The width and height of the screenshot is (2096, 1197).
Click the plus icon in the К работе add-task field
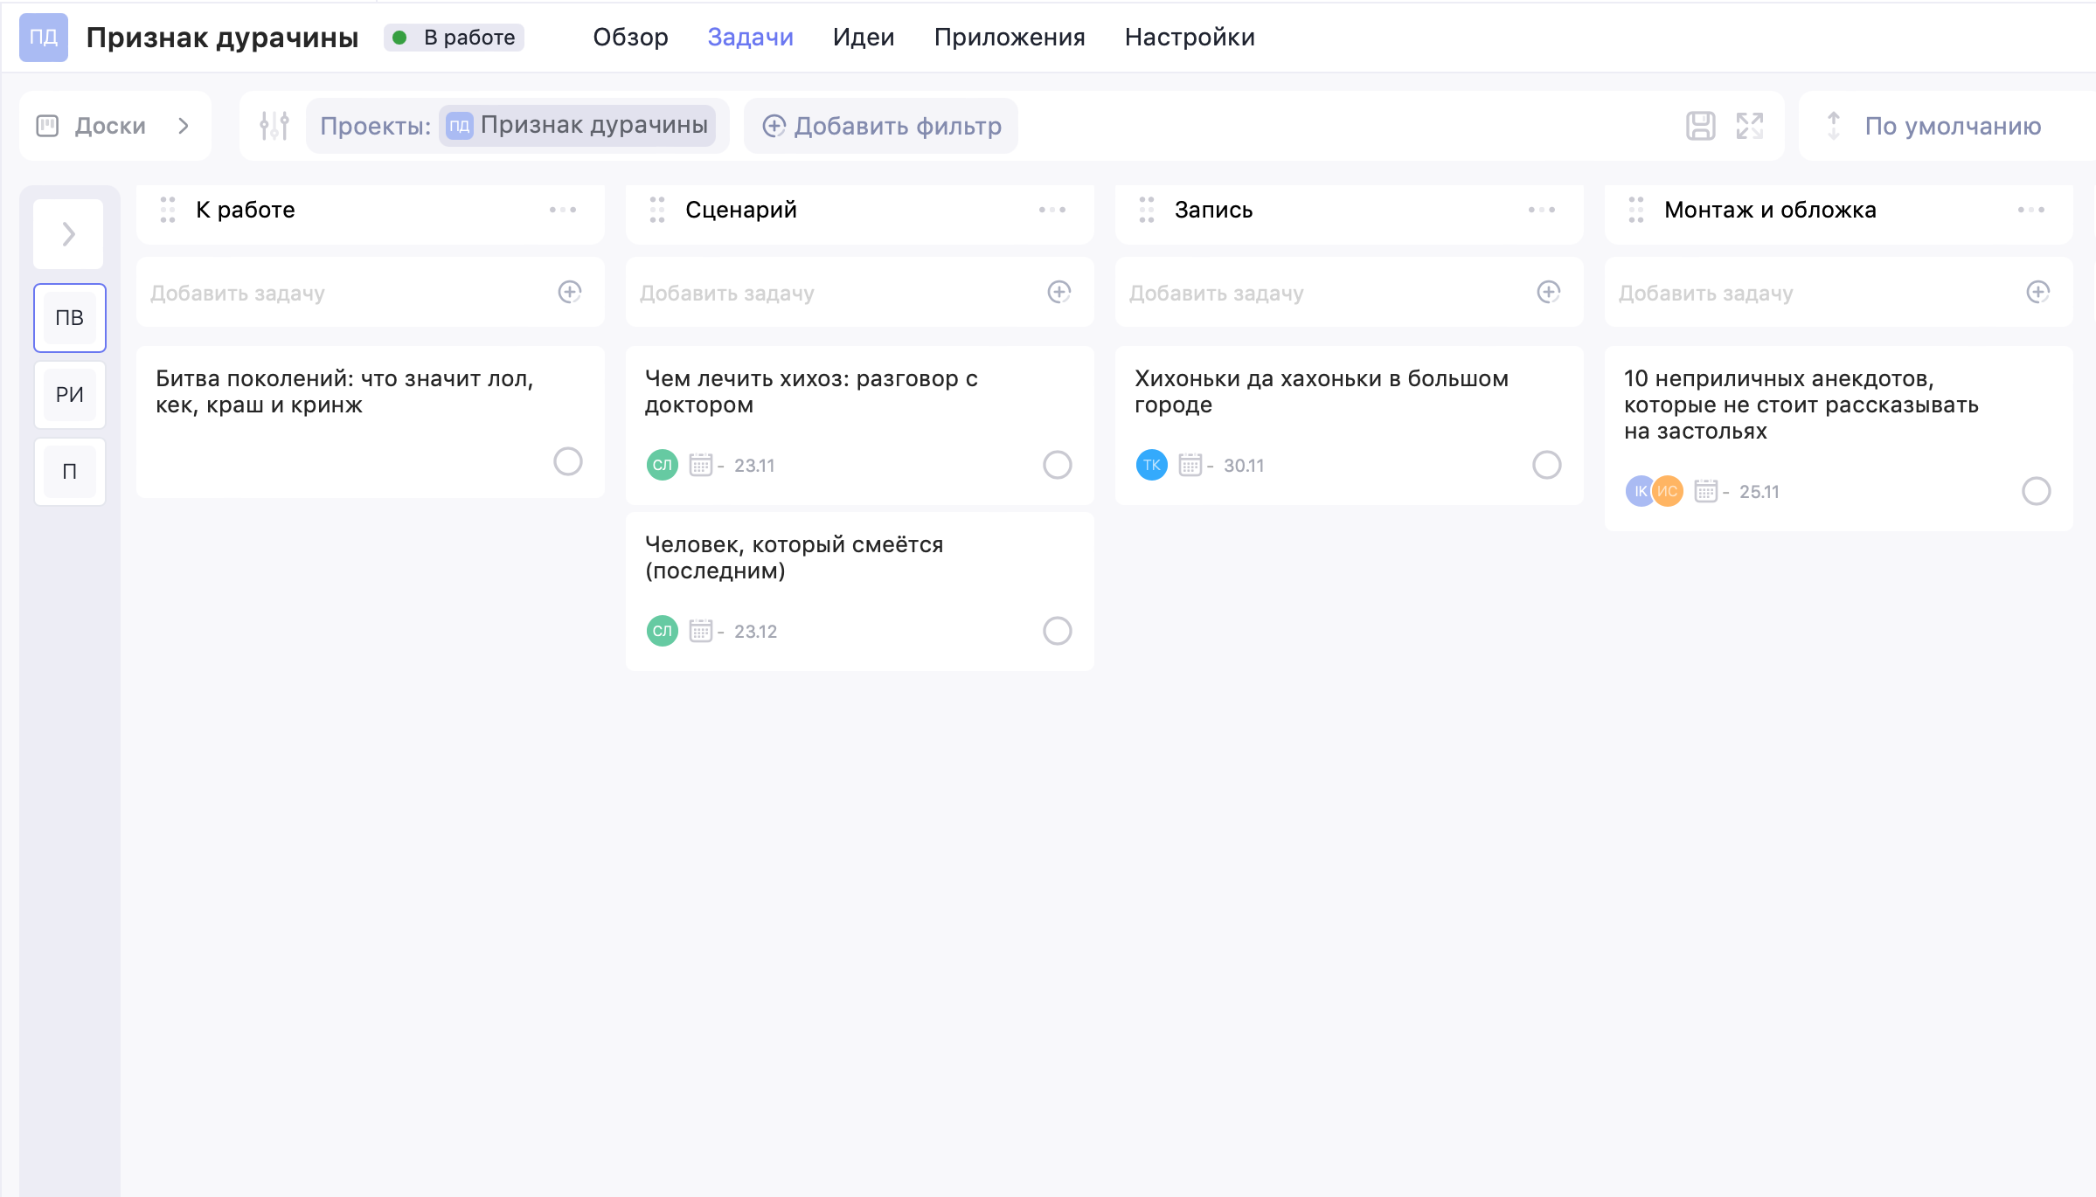(x=570, y=292)
